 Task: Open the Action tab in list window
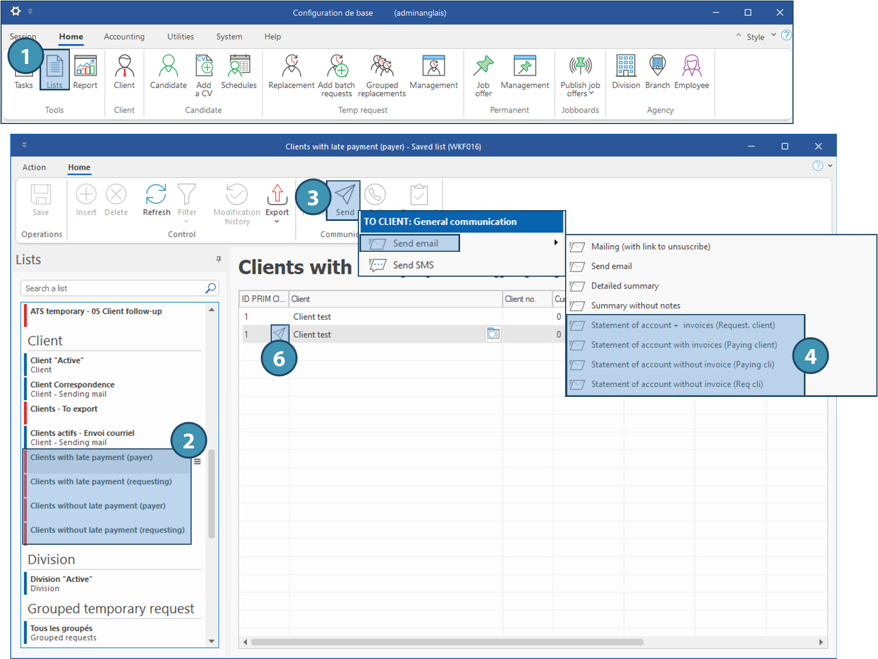pyautogui.click(x=34, y=167)
